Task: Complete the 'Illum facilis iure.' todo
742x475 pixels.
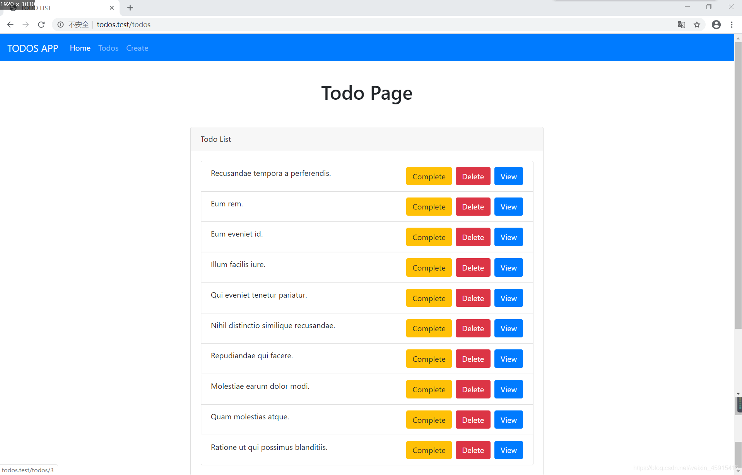Action: [429, 267]
